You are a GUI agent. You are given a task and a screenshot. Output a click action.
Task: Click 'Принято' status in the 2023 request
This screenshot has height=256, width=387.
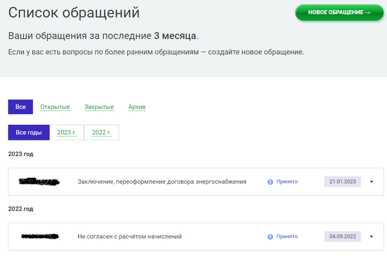[287, 181]
